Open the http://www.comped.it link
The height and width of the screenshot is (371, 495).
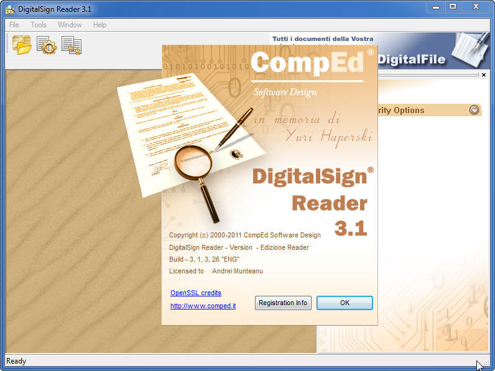[x=203, y=306]
